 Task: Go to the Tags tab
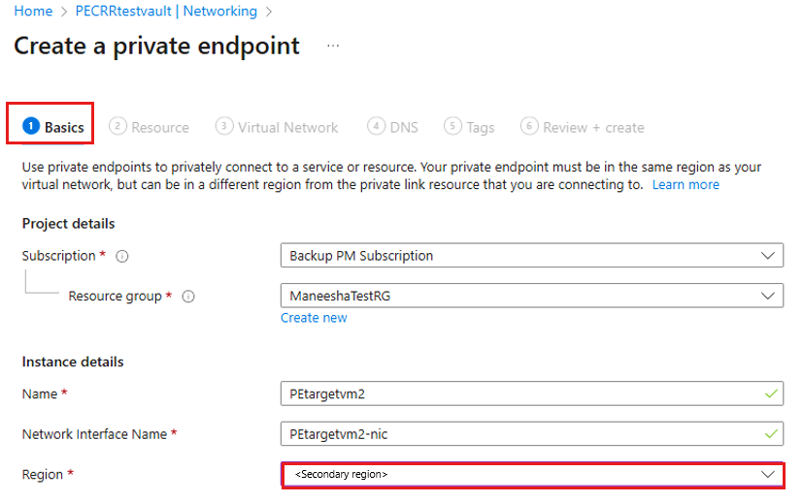(480, 127)
